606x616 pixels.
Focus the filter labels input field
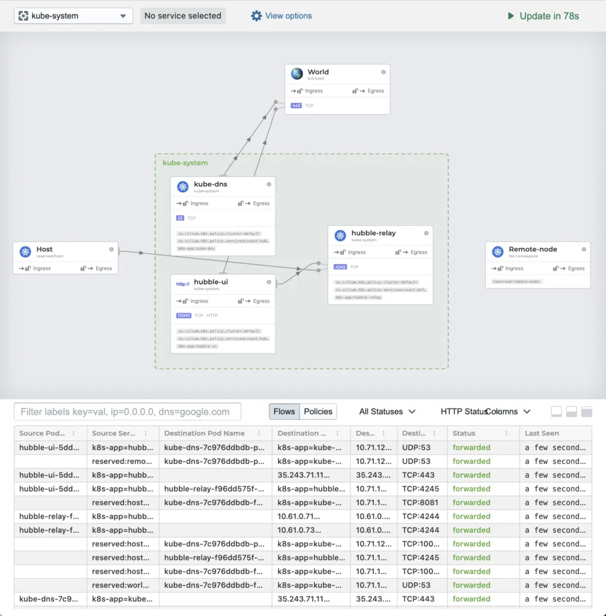tap(127, 411)
